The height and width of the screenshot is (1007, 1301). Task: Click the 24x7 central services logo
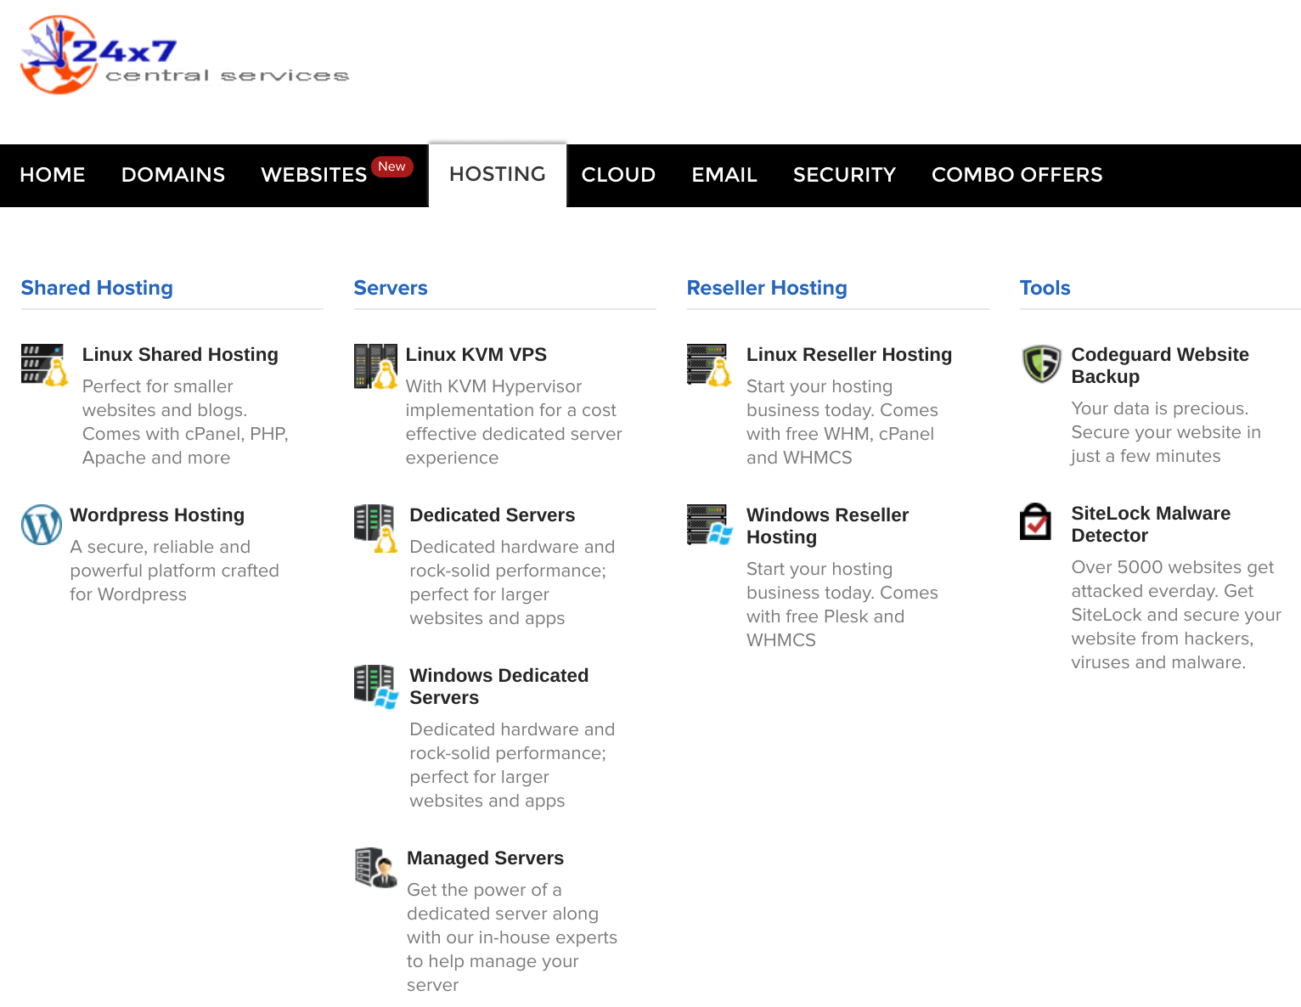pyautogui.click(x=184, y=55)
